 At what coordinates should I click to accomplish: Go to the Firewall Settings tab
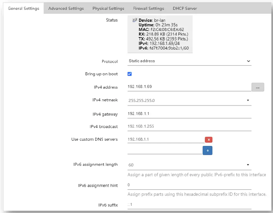click(149, 8)
